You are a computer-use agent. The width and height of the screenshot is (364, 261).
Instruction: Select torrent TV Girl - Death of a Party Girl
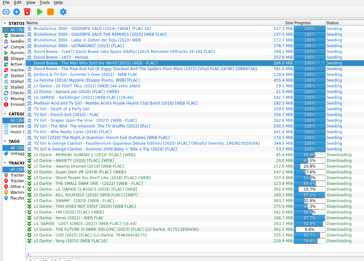(62, 109)
